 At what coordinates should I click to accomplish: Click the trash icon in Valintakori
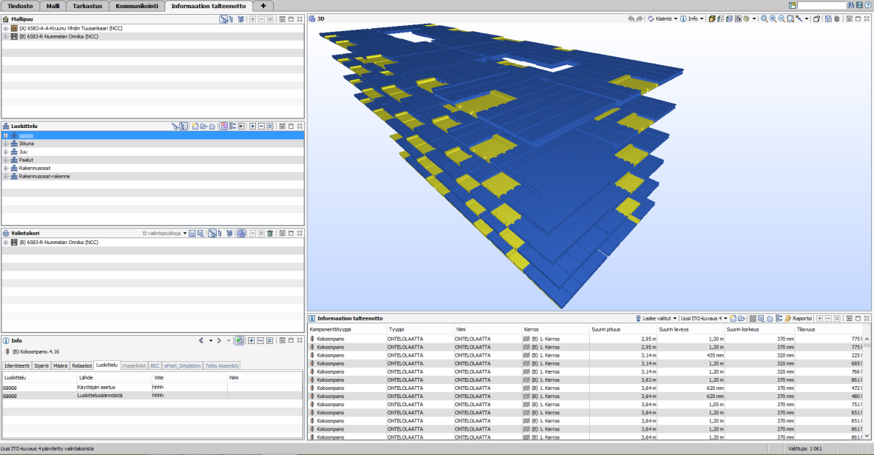[x=270, y=233]
